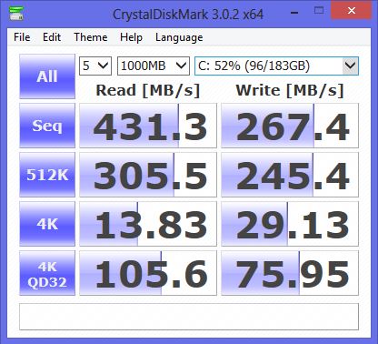Viewport: 378px width, 344px height.
Task: Open the Edit menu
Action: coord(52,37)
